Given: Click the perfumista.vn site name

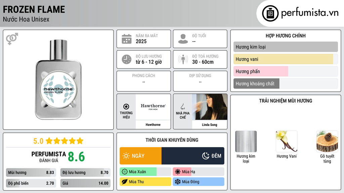Looking at the screenshot, I should point(310,13).
